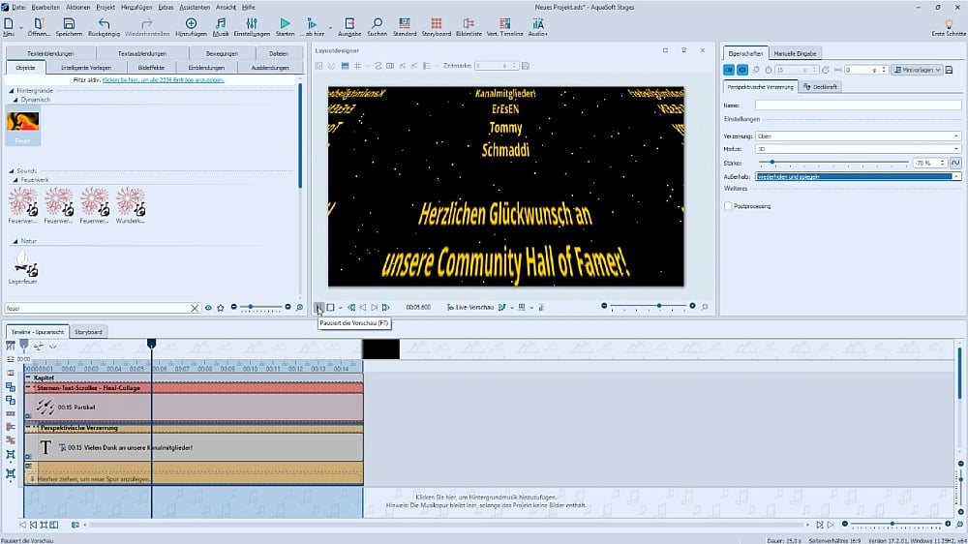Click the Deckkraft tab button
Image resolution: width=968 pixels, height=544 pixels.
(x=821, y=87)
